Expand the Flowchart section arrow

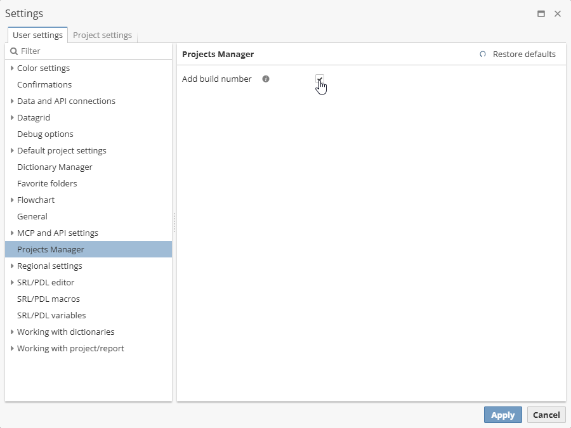(12, 200)
